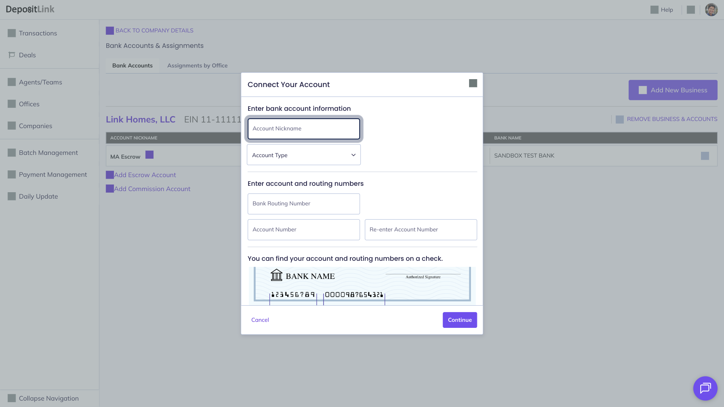Viewport: 724px width, 407px height.
Task: Click Add Commission Account link
Action: [x=152, y=189]
